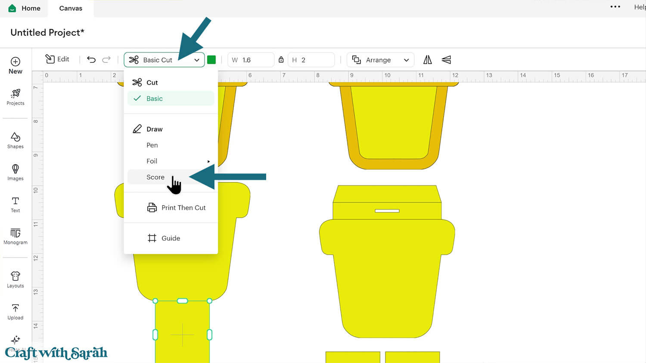Click the Upload icon in sidebar
646x363 pixels.
(16, 311)
